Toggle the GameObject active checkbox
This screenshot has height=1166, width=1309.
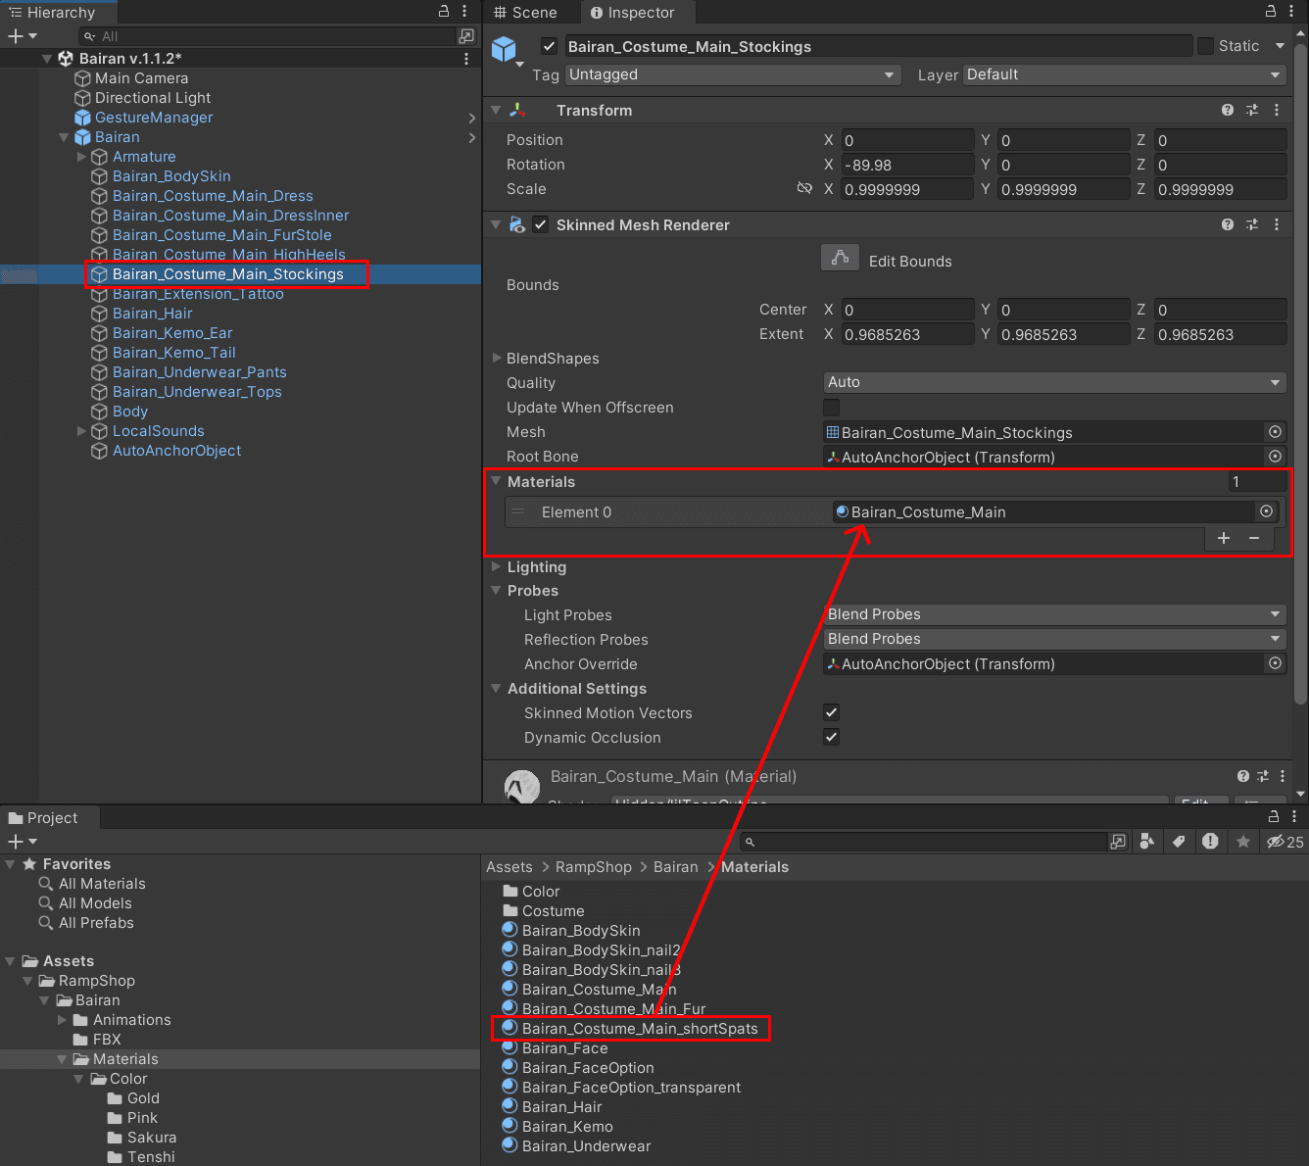click(x=549, y=46)
